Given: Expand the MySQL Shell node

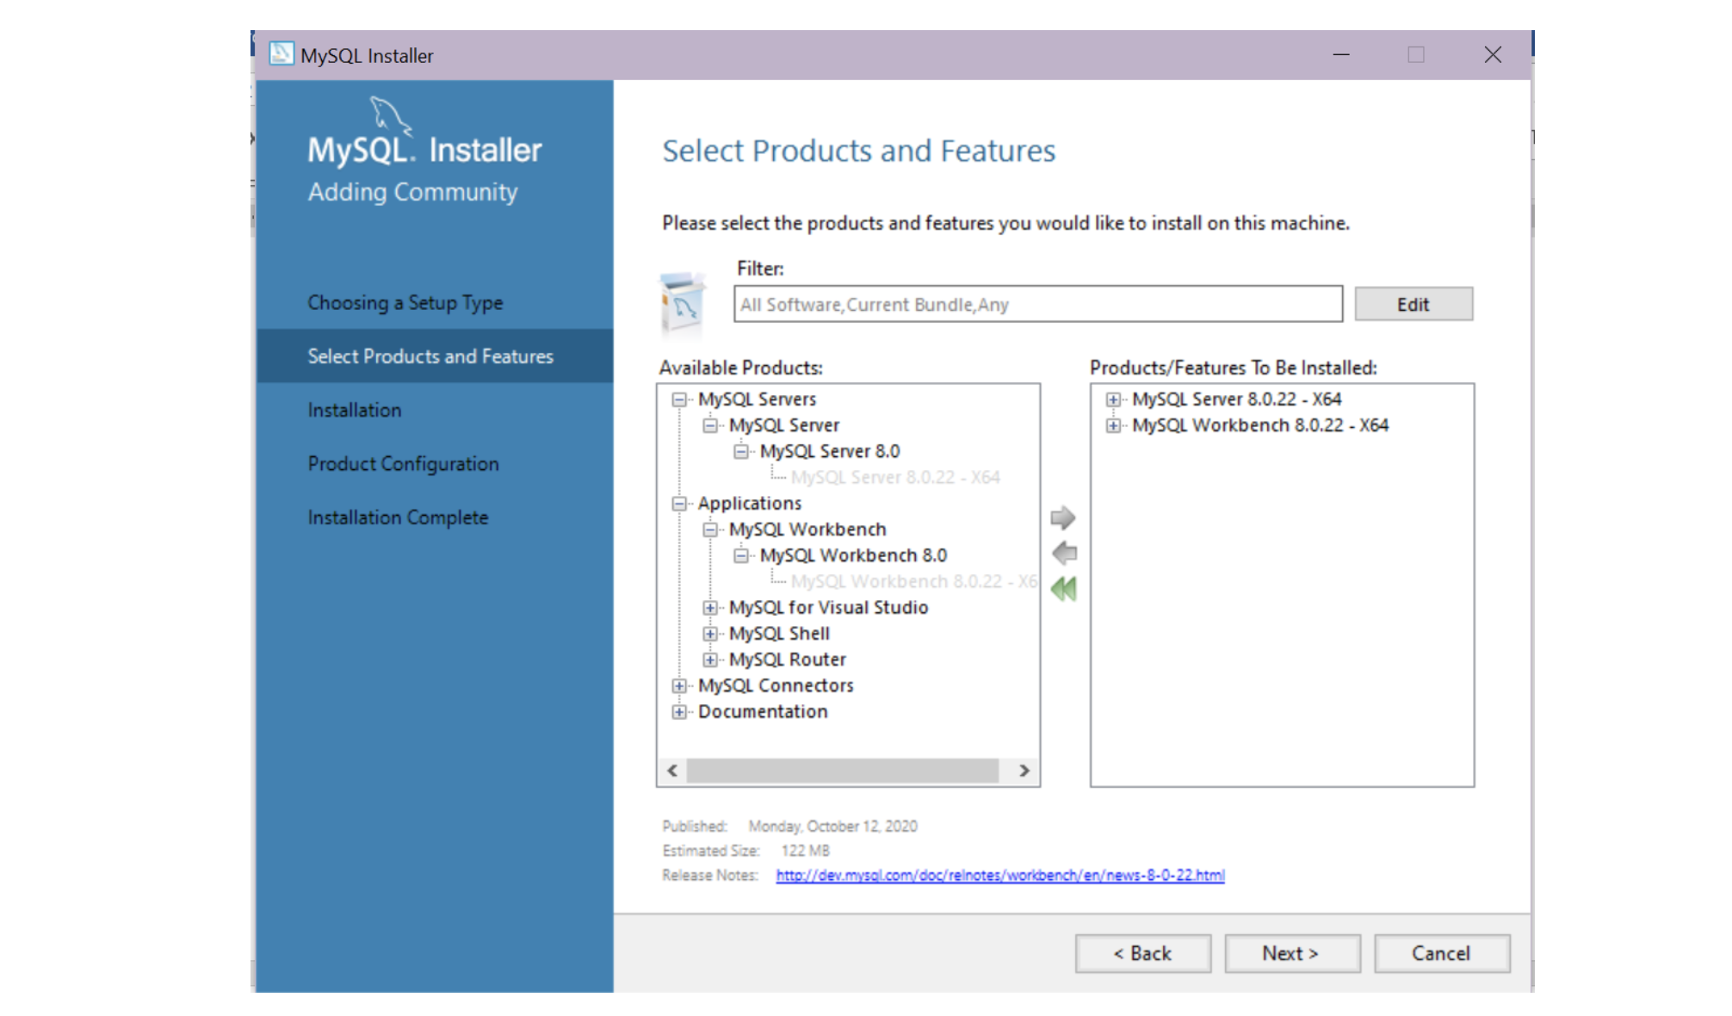Looking at the screenshot, I should coord(710,634).
